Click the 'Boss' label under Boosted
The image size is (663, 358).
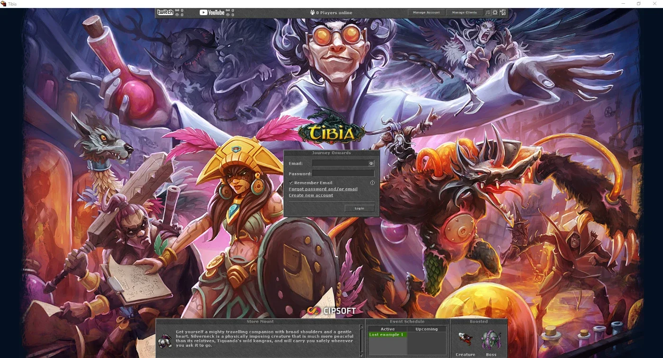coord(491,355)
